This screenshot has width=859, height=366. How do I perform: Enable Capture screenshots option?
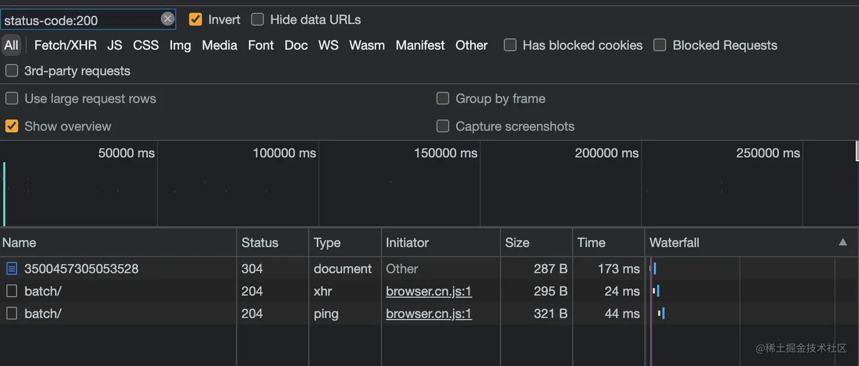coord(443,126)
